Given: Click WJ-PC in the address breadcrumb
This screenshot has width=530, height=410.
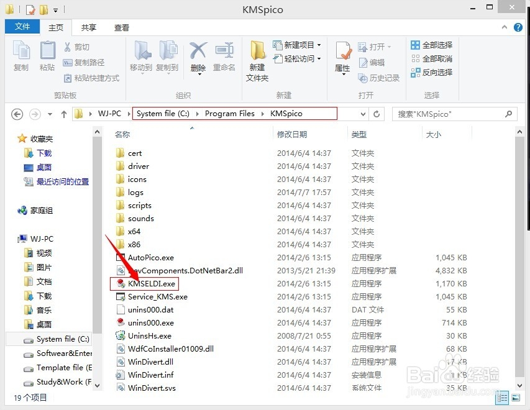Looking at the screenshot, I should [109, 114].
